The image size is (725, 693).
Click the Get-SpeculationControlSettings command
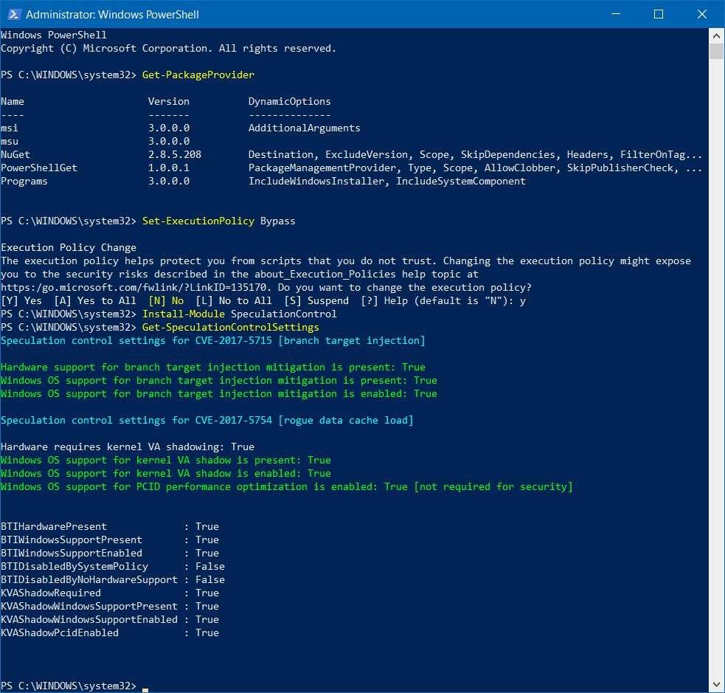point(231,328)
